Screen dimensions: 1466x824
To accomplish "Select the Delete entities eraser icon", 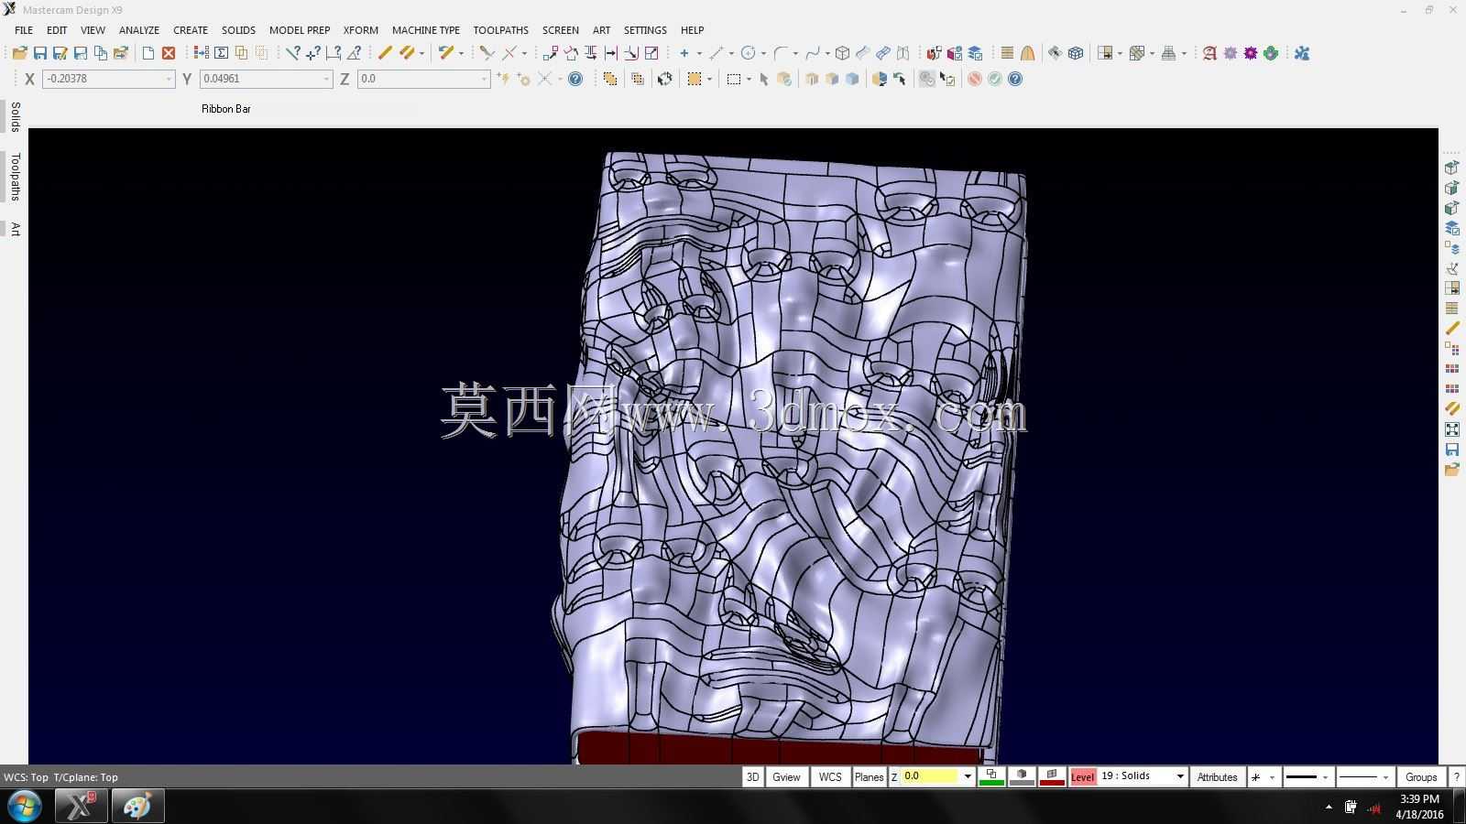I will [386, 53].
